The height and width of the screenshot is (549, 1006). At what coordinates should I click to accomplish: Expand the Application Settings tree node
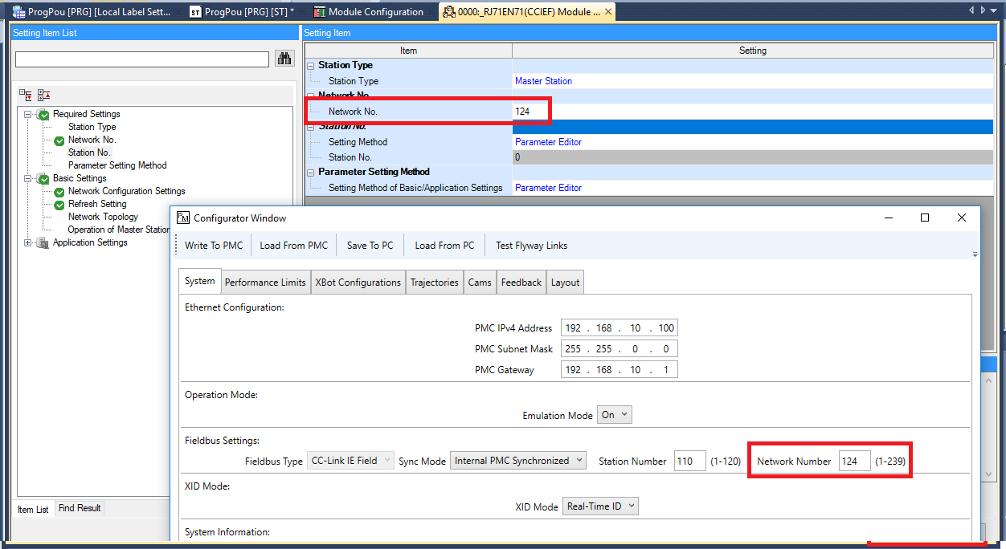pos(28,242)
